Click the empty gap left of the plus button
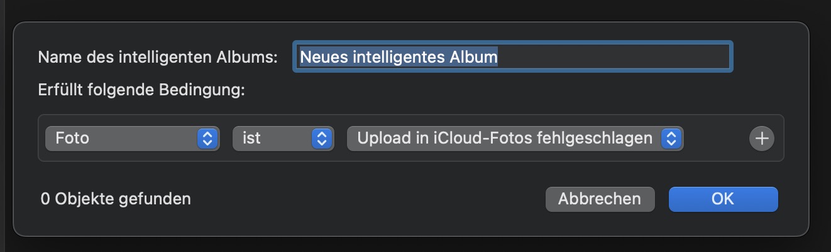831x252 pixels. [x=717, y=139]
